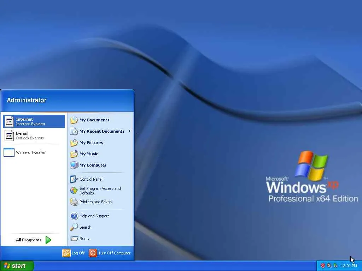Click the My Pictures folder icon

(74, 143)
